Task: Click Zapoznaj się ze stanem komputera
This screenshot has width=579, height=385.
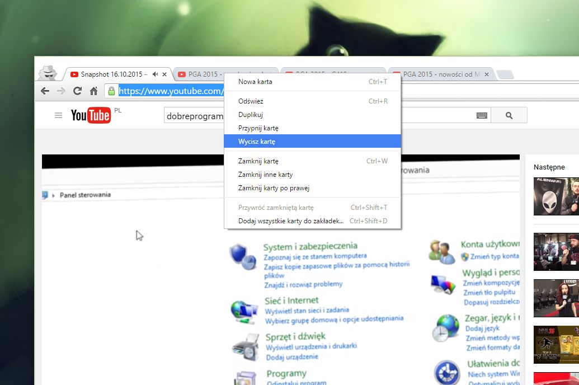Action: (x=315, y=256)
